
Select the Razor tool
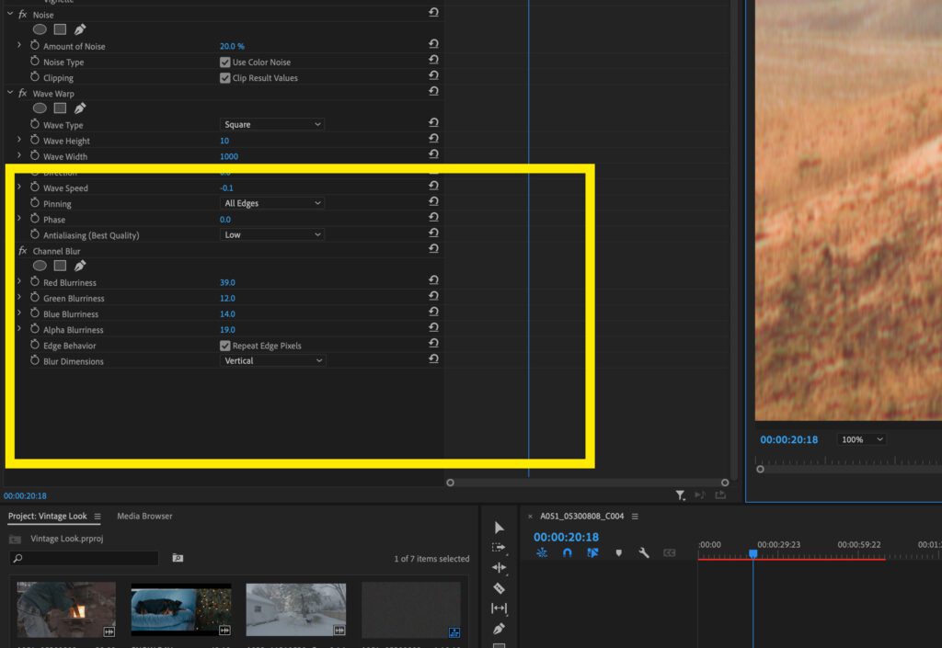pos(499,587)
